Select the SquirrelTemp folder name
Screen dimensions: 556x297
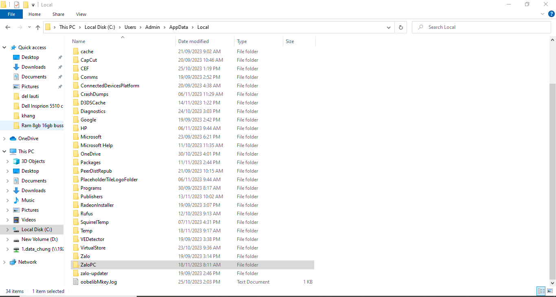tap(94, 222)
